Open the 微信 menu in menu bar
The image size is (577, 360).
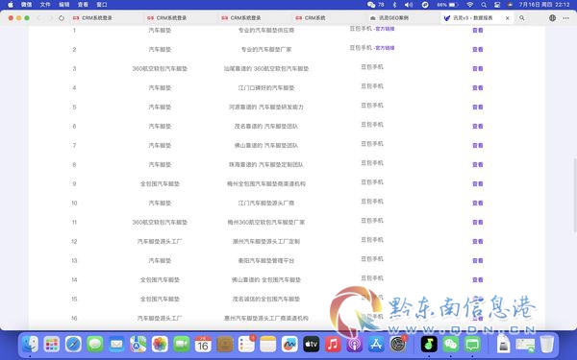coord(27,5)
